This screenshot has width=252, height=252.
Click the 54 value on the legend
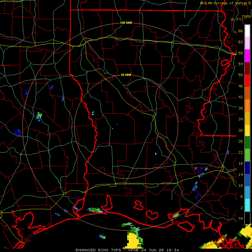241,64
